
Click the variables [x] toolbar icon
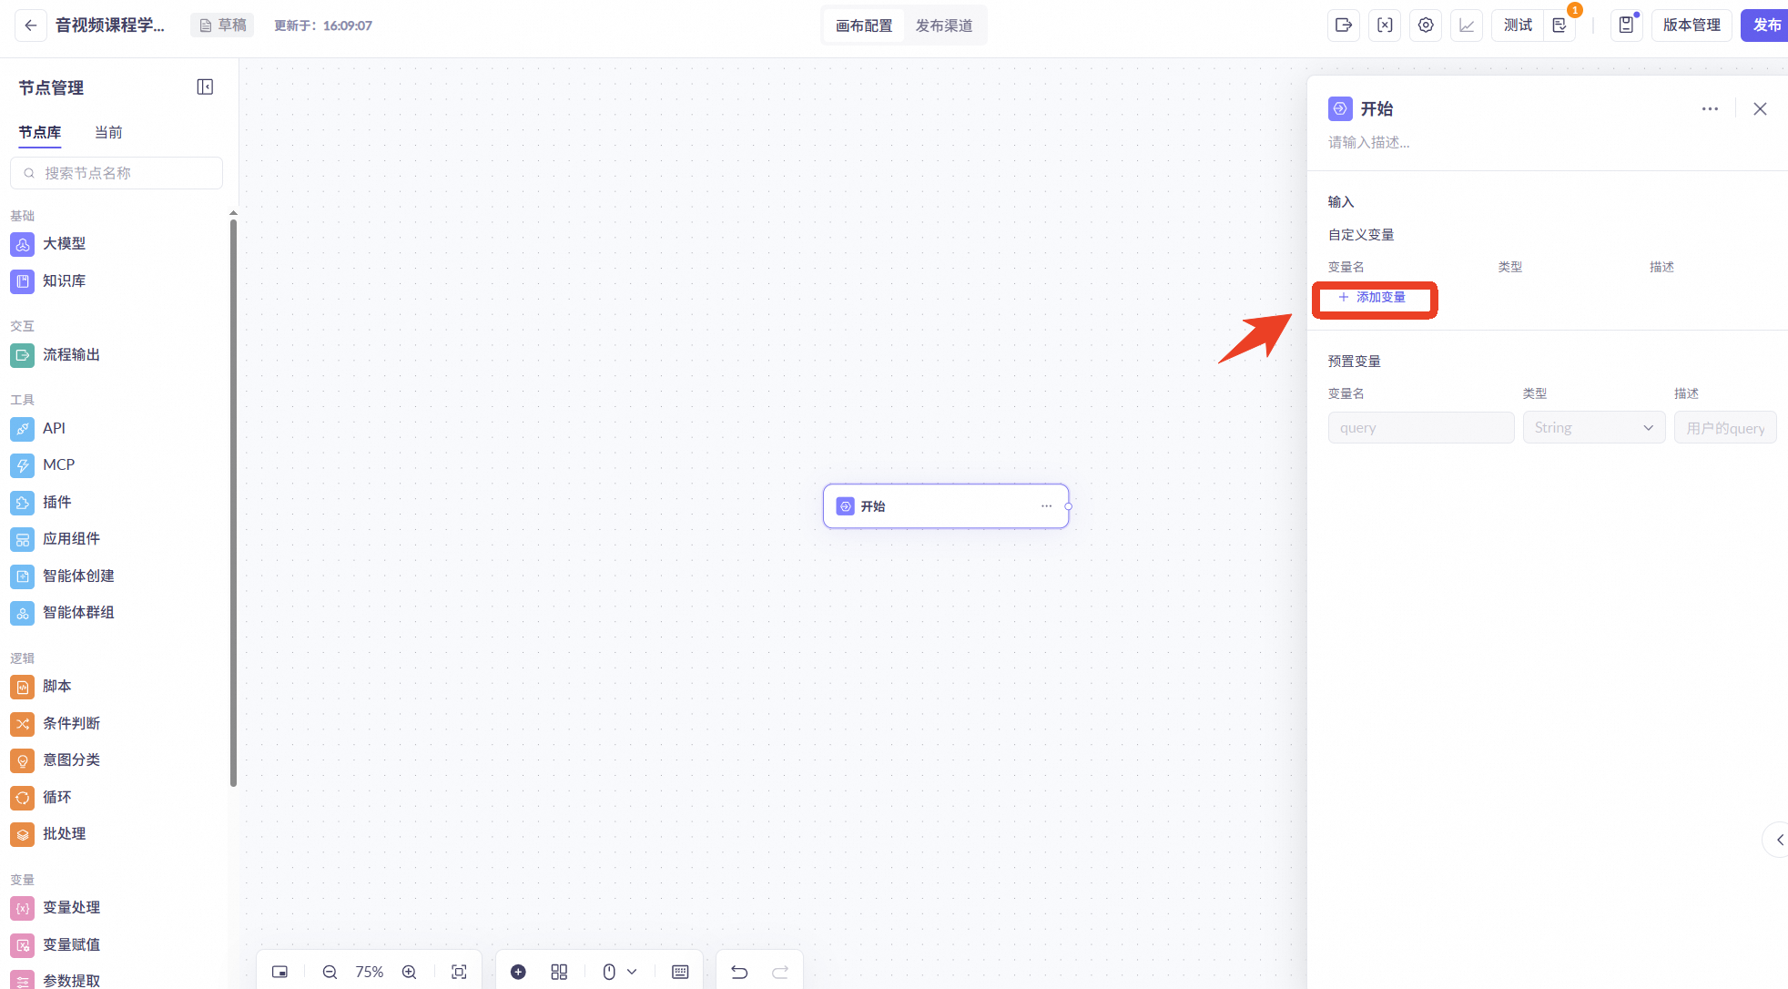click(1385, 25)
